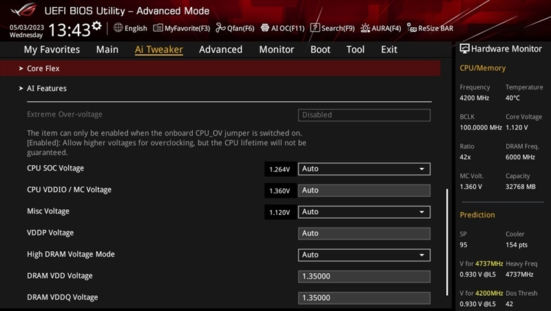Open High DRAM Voltage Mode dropdown
Screen dimensions: 551x311
pyautogui.click(x=364, y=255)
